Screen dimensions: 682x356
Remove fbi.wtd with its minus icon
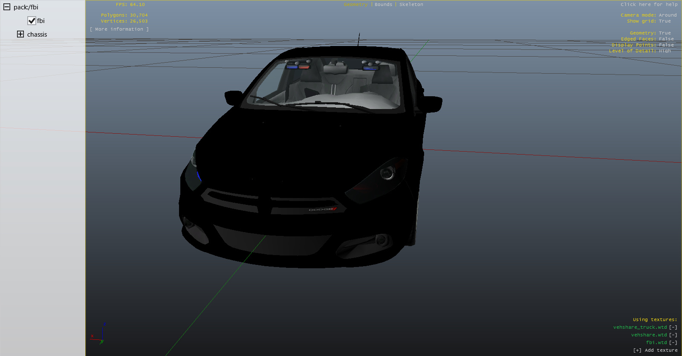[x=673, y=343]
